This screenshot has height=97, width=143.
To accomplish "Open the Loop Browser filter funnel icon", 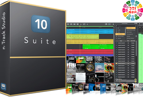I will click(x=136, y=26).
